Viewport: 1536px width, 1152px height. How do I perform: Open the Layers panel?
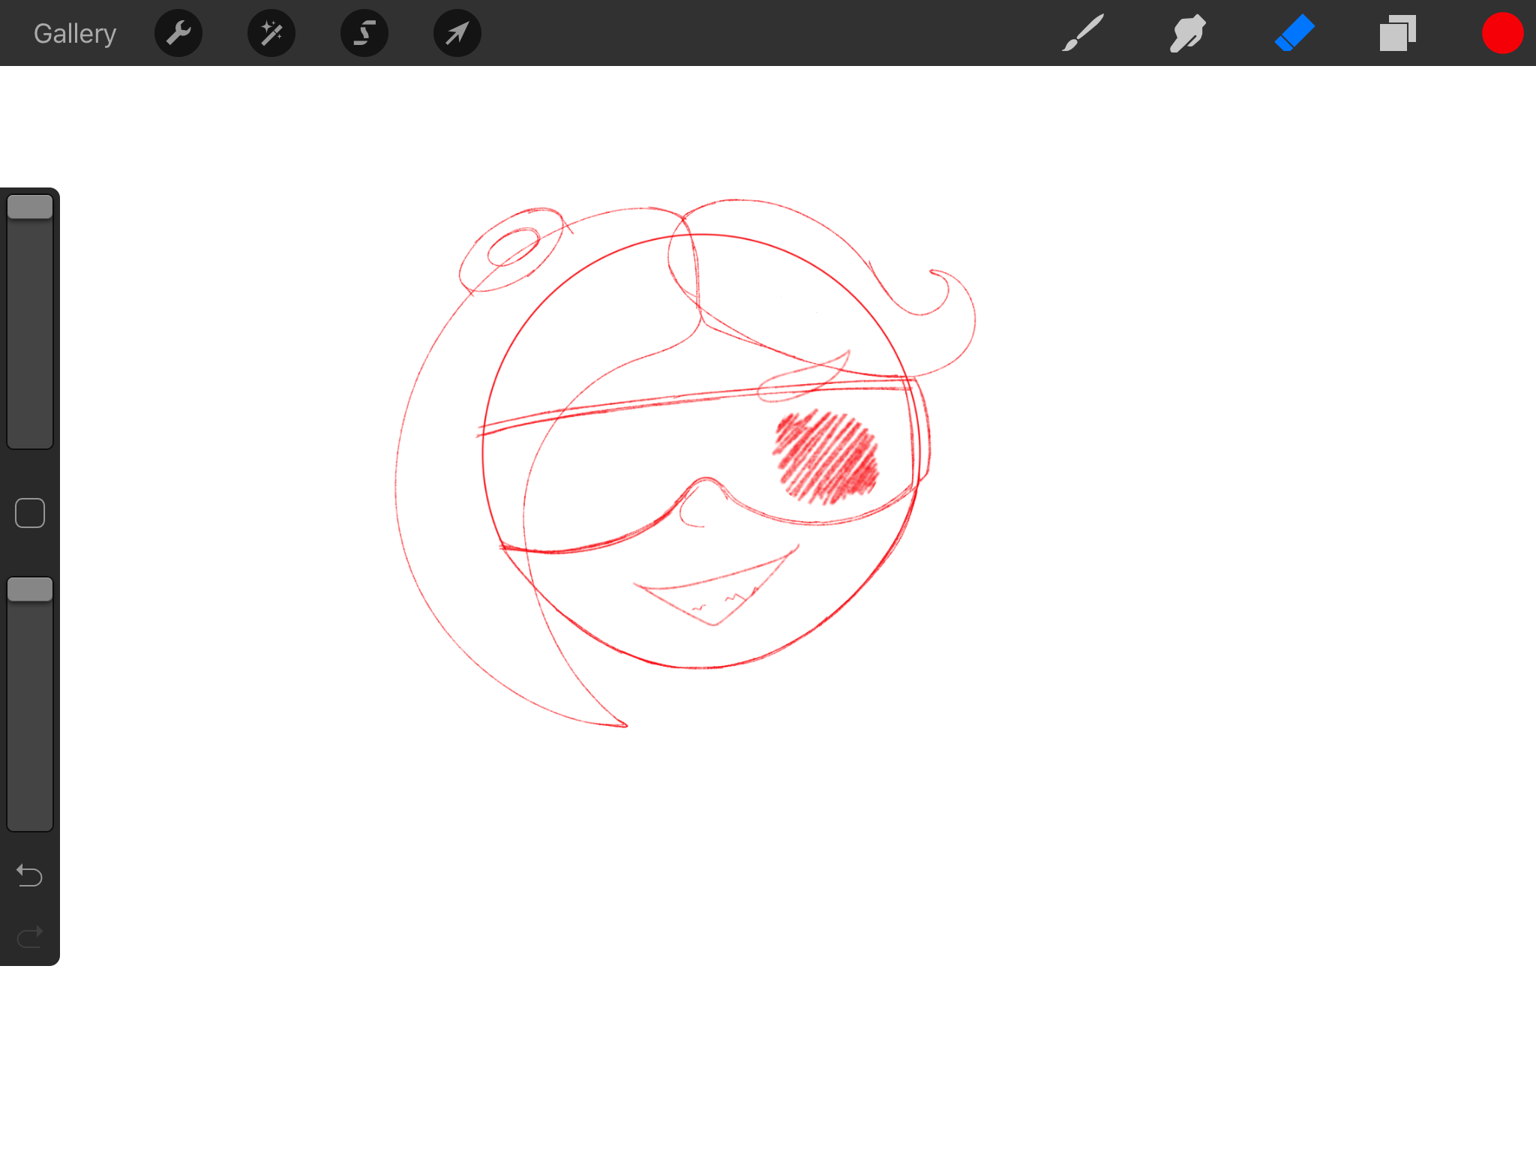click(x=1397, y=34)
